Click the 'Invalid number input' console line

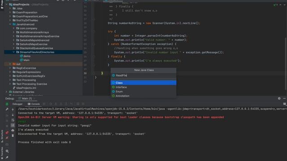point(55,126)
